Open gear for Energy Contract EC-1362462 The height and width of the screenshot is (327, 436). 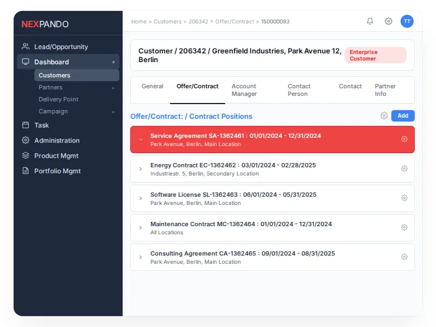pyautogui.click(x=404, y=168)
